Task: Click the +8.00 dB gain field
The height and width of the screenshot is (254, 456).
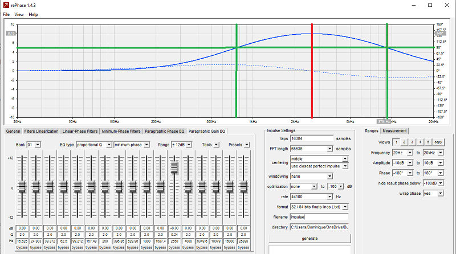Action: point(174,228)
